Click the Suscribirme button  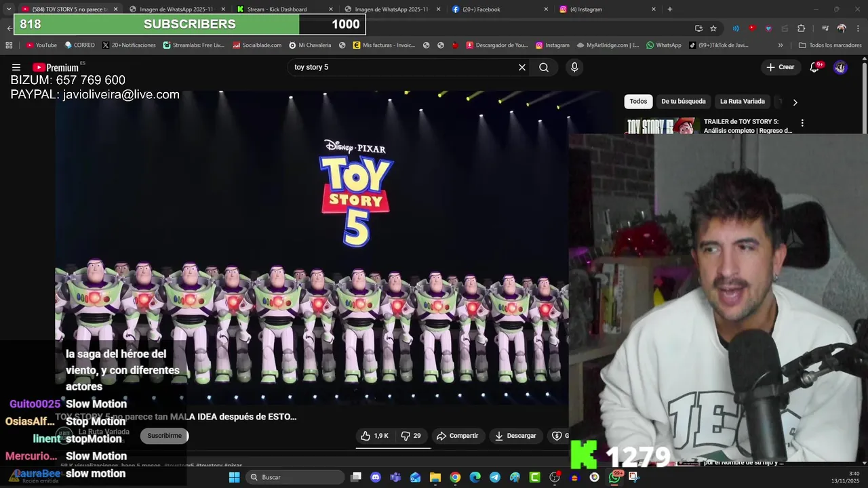coord(165,436)
